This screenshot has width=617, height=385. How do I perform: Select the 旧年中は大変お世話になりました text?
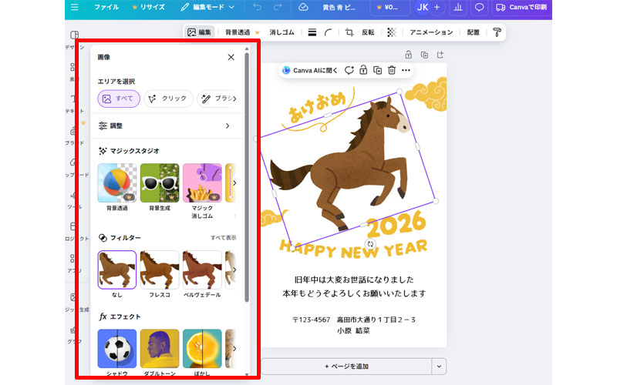coord(354,280)
